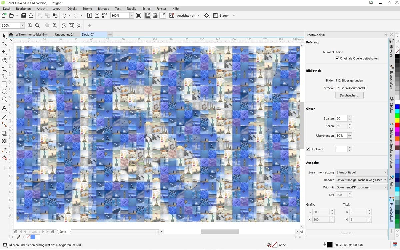The height and width of the screenshot is (250, 400).
Task: Pick the red color from palette
Action: coord(397,125)
